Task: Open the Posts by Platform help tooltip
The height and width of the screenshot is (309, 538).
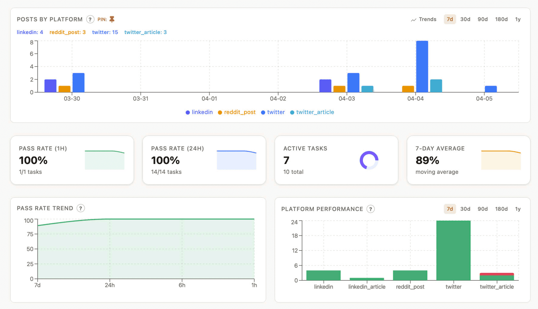Action: click(x=90, y=19)
